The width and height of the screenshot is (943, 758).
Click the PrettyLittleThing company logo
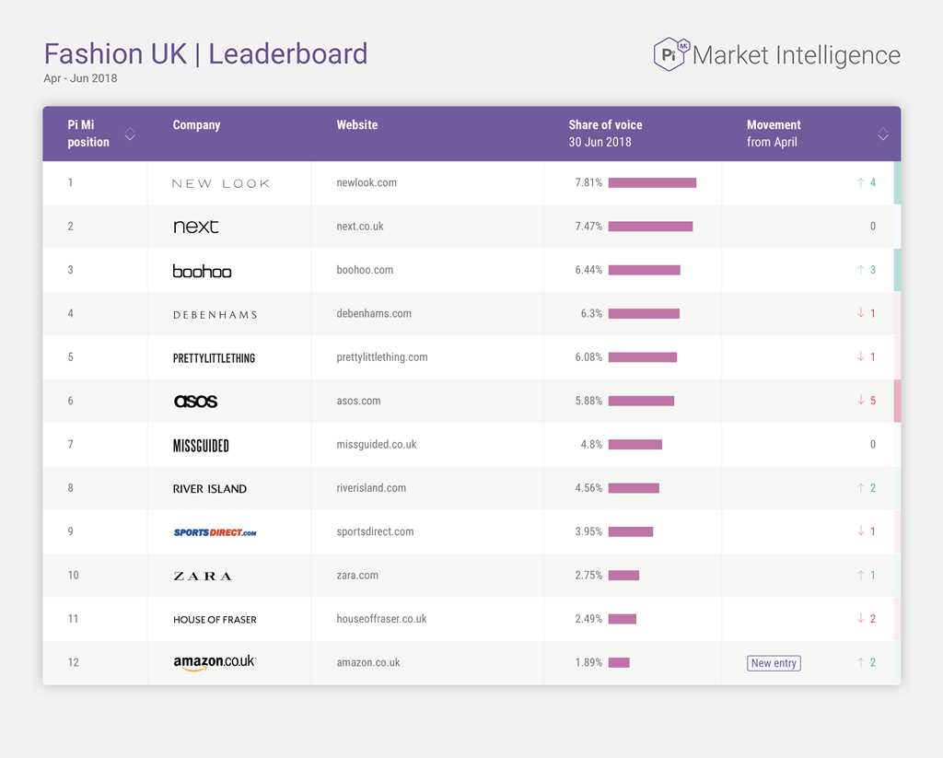(x=214, y=358)
